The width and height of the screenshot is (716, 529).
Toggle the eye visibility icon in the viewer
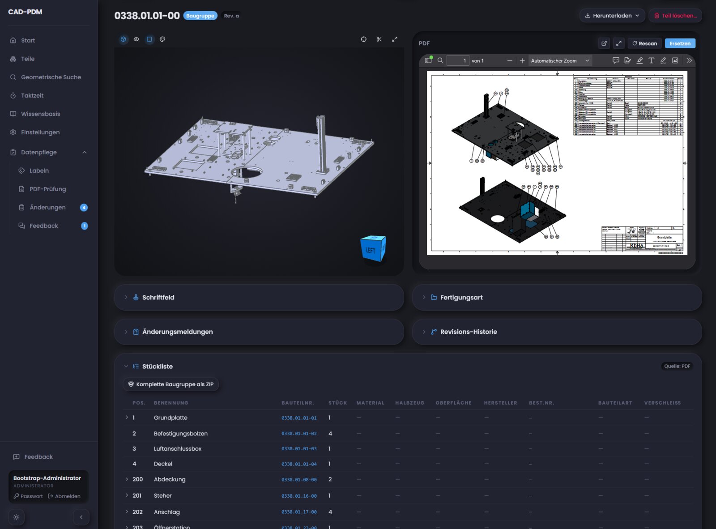pyautogui.click(x=136, y=39)
